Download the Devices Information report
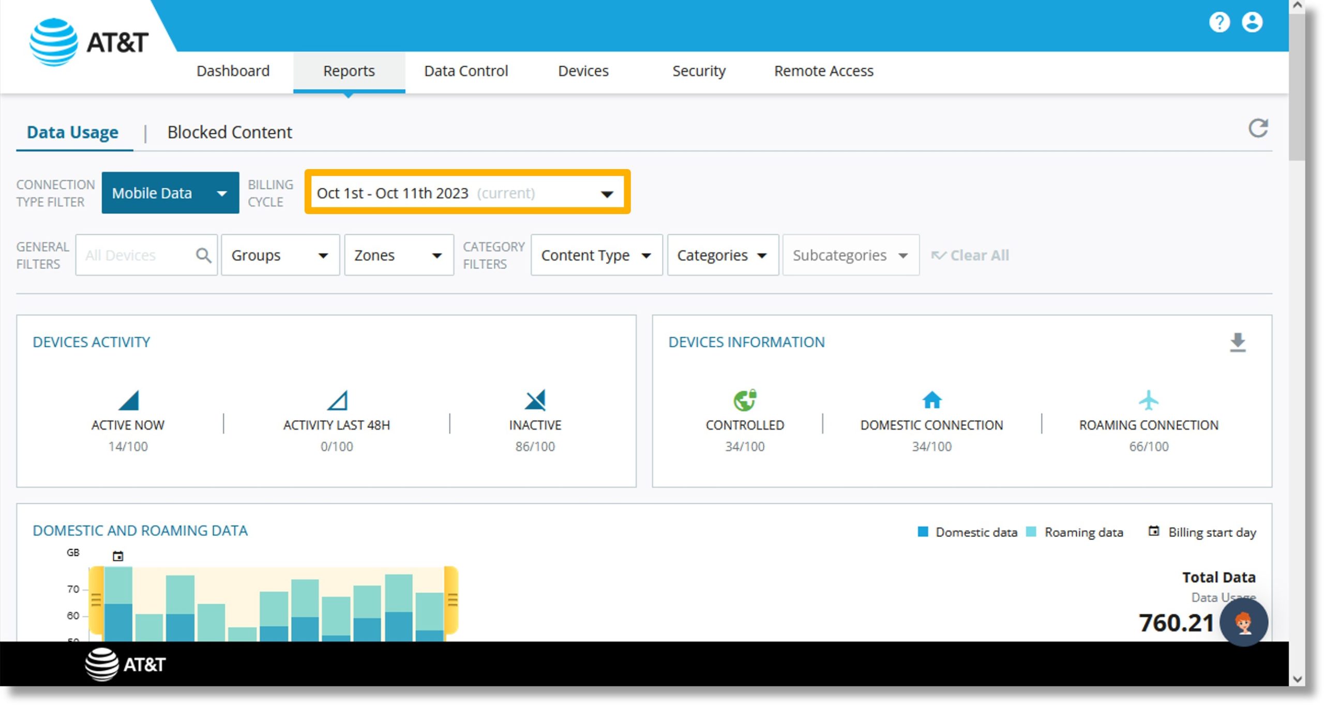This screenshot has width=1324, height=705. 1237,342
